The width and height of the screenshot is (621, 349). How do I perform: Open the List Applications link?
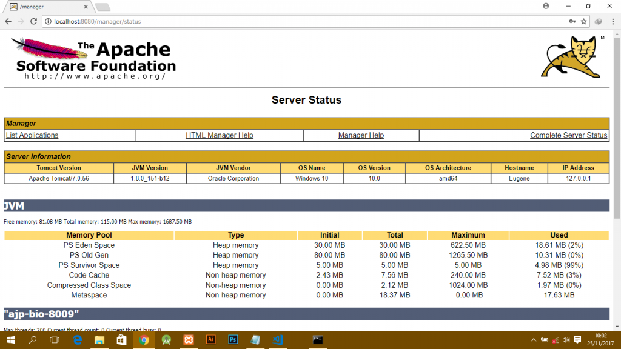coord(32,135)
